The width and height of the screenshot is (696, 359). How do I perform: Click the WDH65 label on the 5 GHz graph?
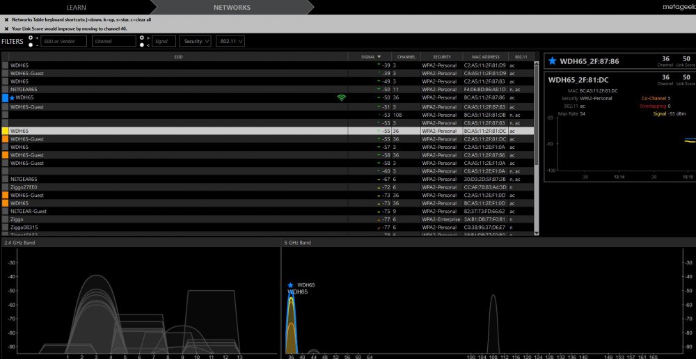pos(306,285)
